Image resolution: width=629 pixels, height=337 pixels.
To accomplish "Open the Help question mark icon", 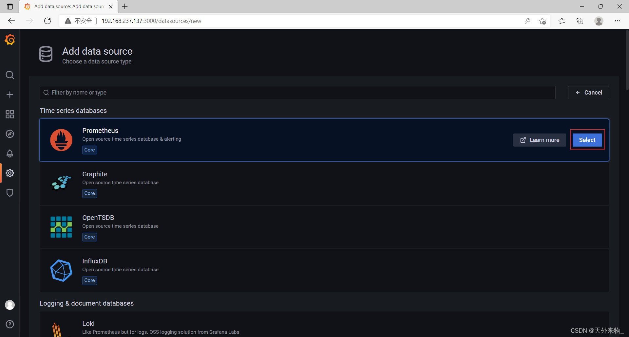I will [x=10, y=324].
